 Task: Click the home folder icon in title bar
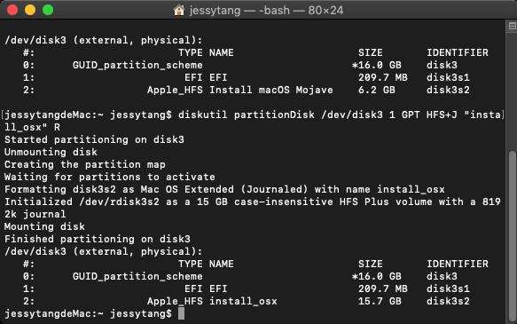tap(179, 11)
